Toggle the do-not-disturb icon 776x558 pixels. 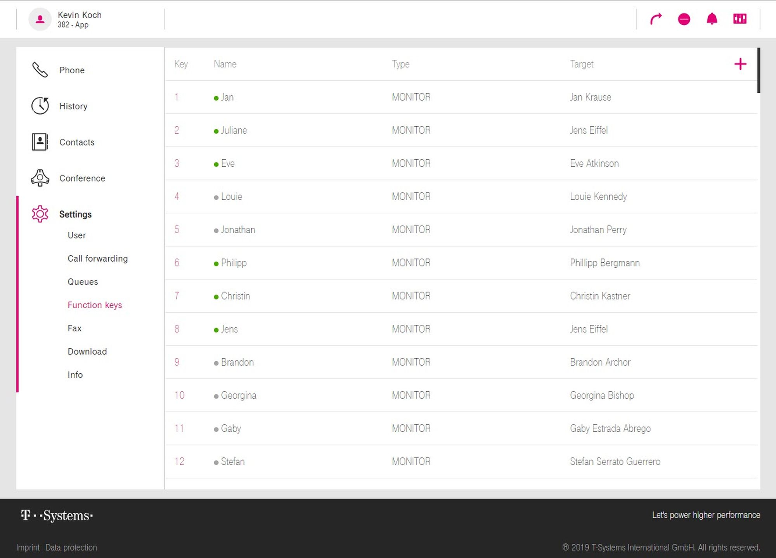click(x=684, y=19)
